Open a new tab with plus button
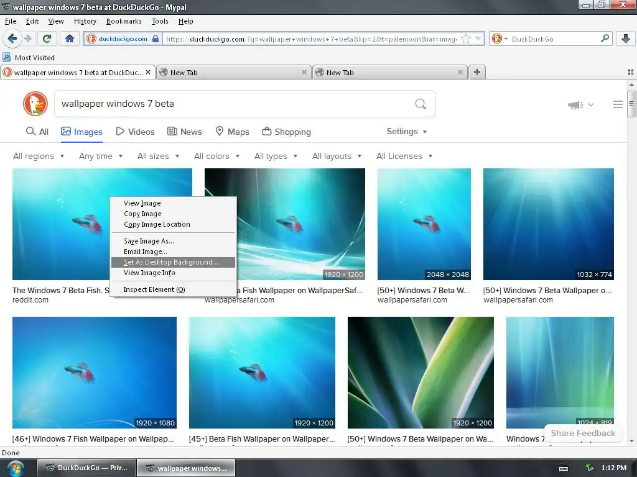The height and width of the screenshot is (477, 637). (x=477, y=72)
